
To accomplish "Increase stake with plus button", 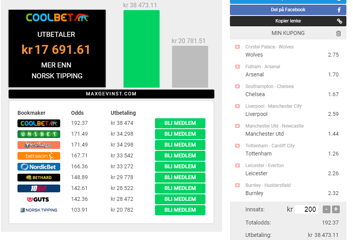I will pos(336,209).
